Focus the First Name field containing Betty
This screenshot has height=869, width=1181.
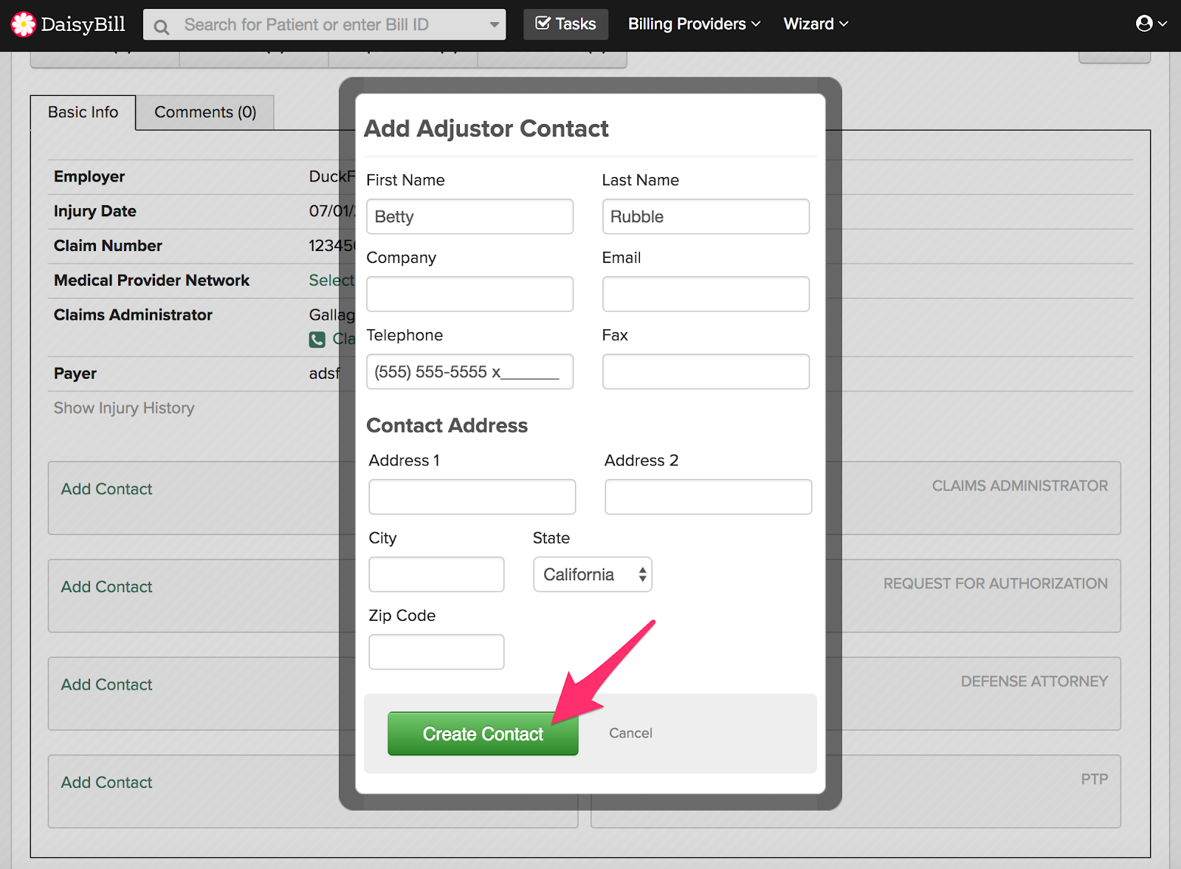pos(470,217)
